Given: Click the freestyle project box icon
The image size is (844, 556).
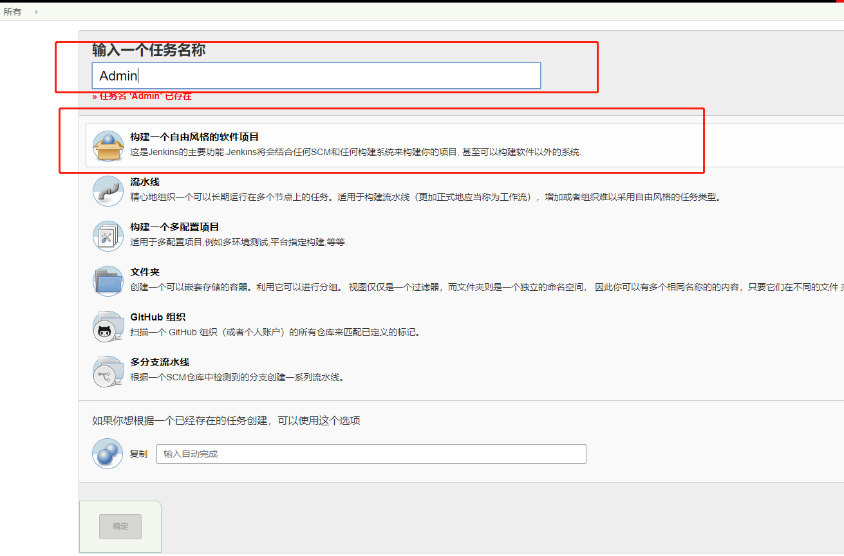Looking at the screenshot, I should coord(108,146).
